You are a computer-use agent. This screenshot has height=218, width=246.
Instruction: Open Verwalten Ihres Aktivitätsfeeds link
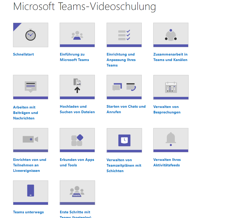click(167, 162)
